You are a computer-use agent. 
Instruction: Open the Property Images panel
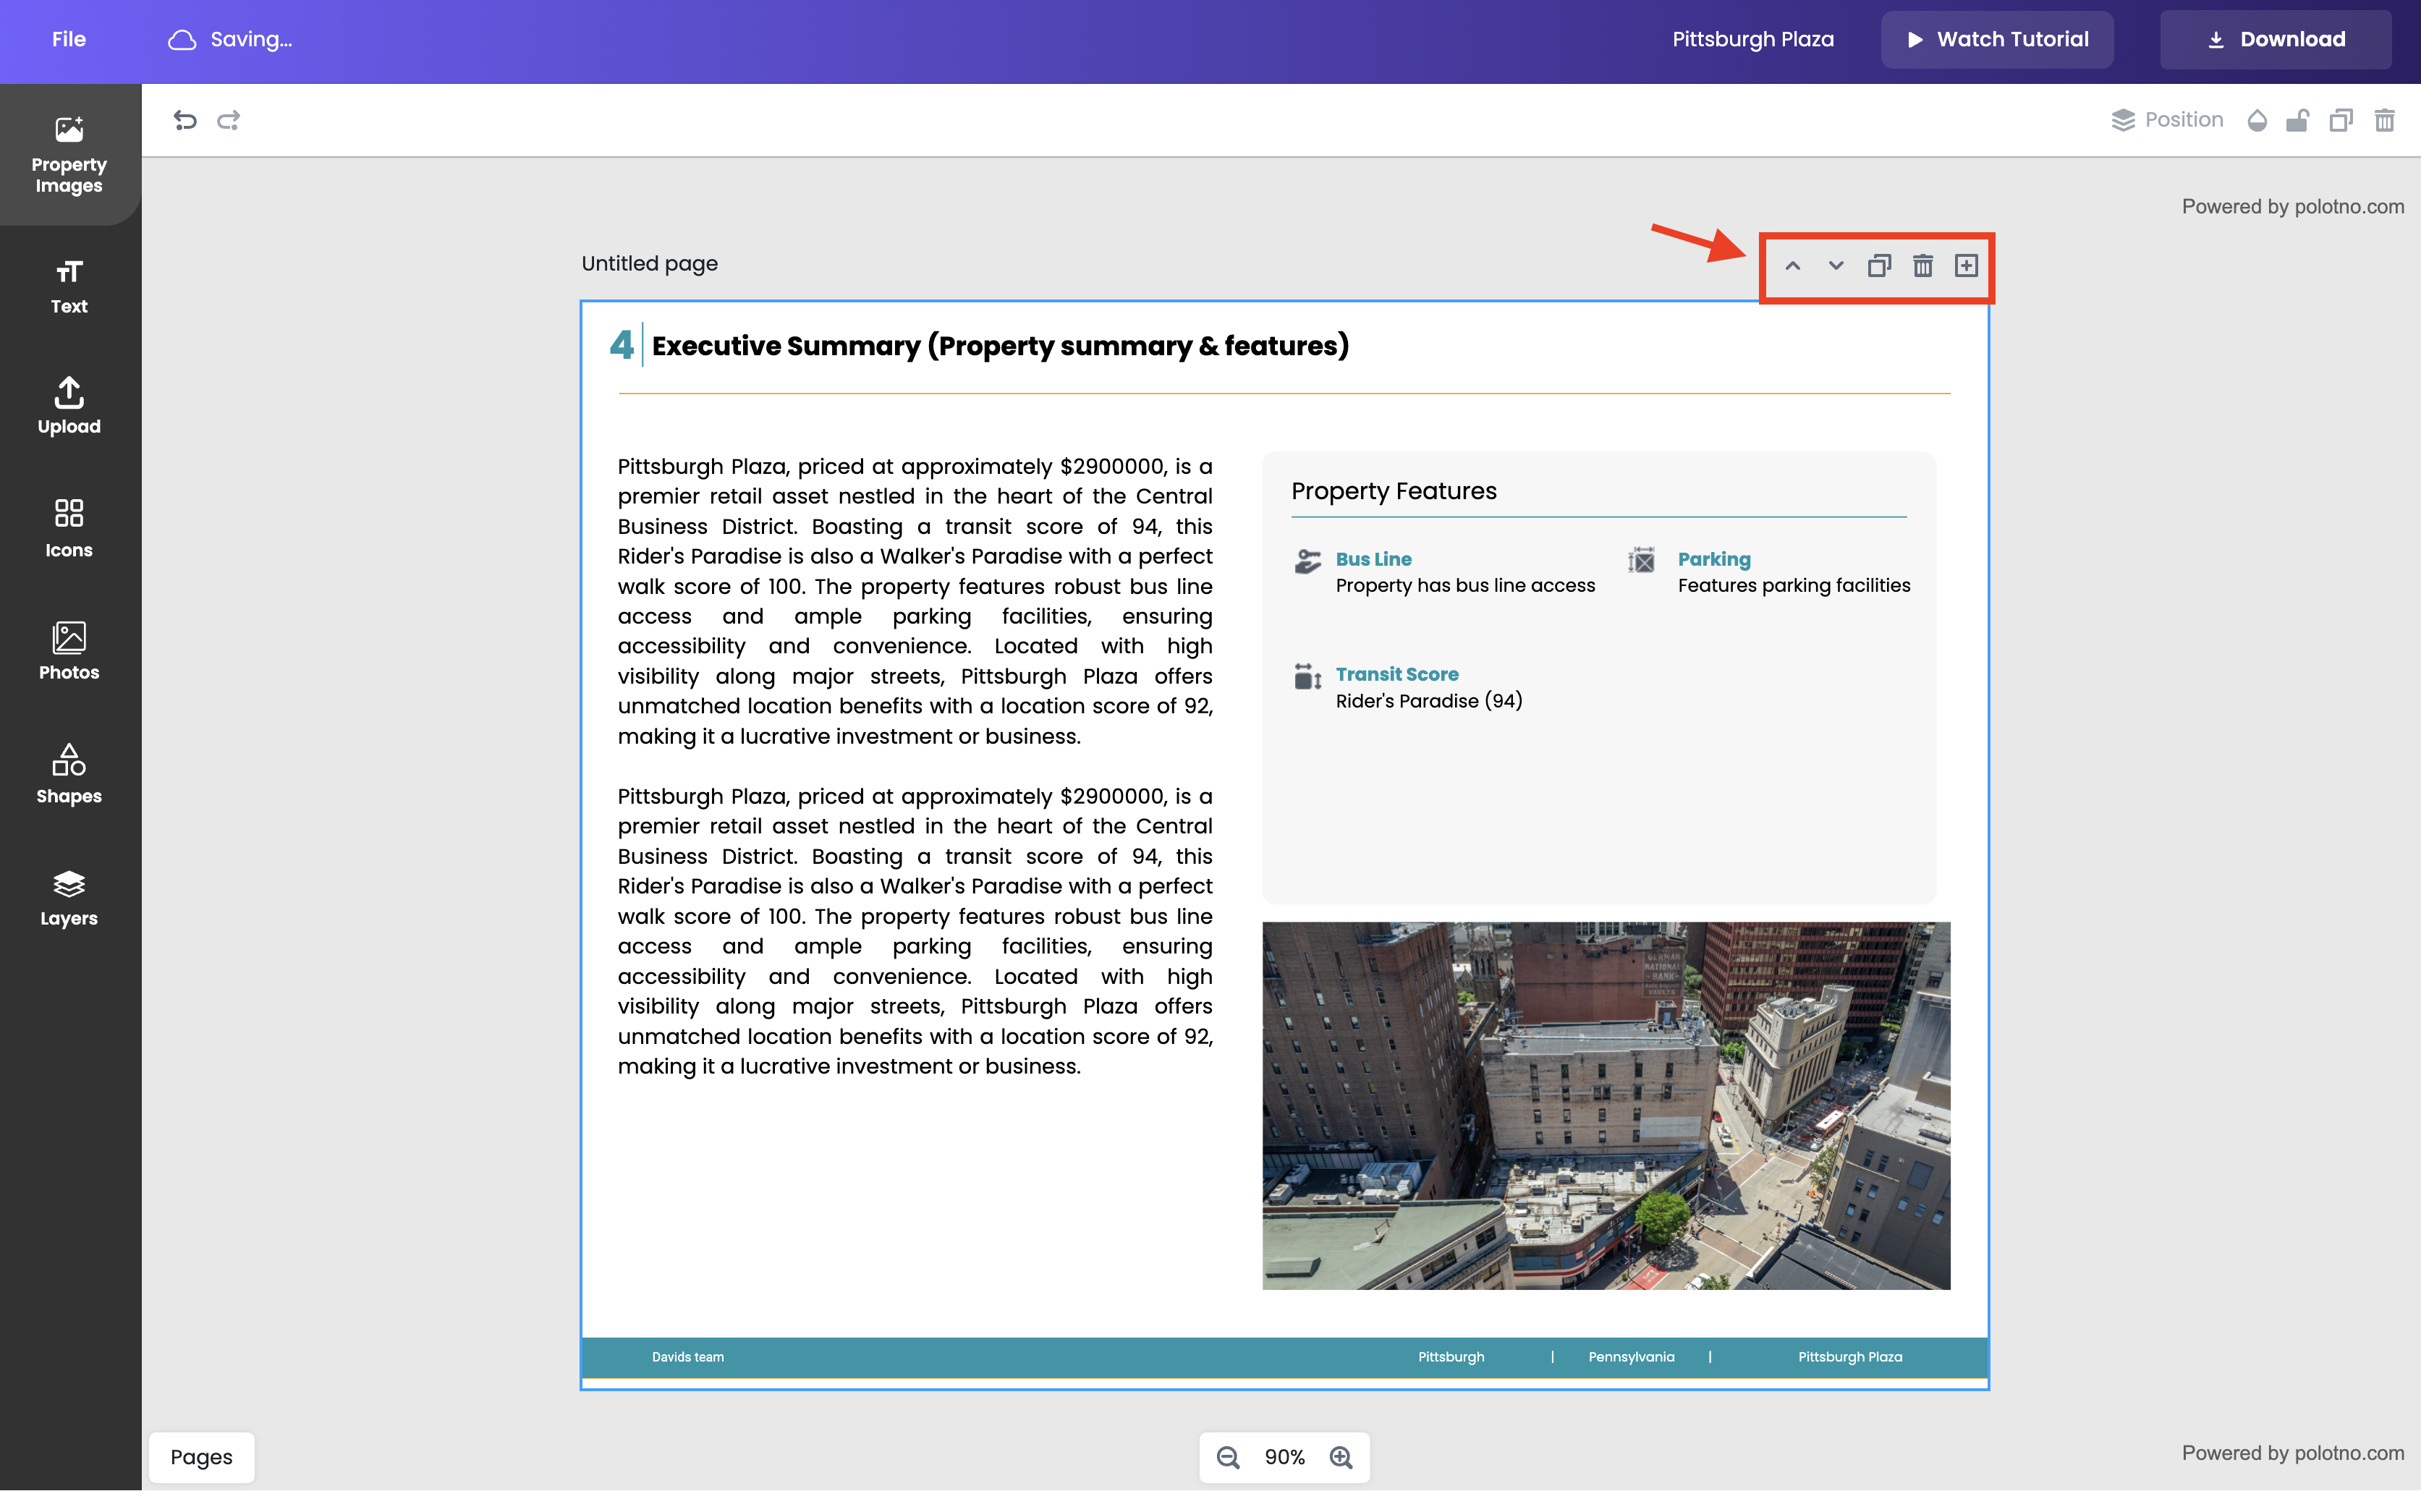pyautogui.click(x=69, y=155)
